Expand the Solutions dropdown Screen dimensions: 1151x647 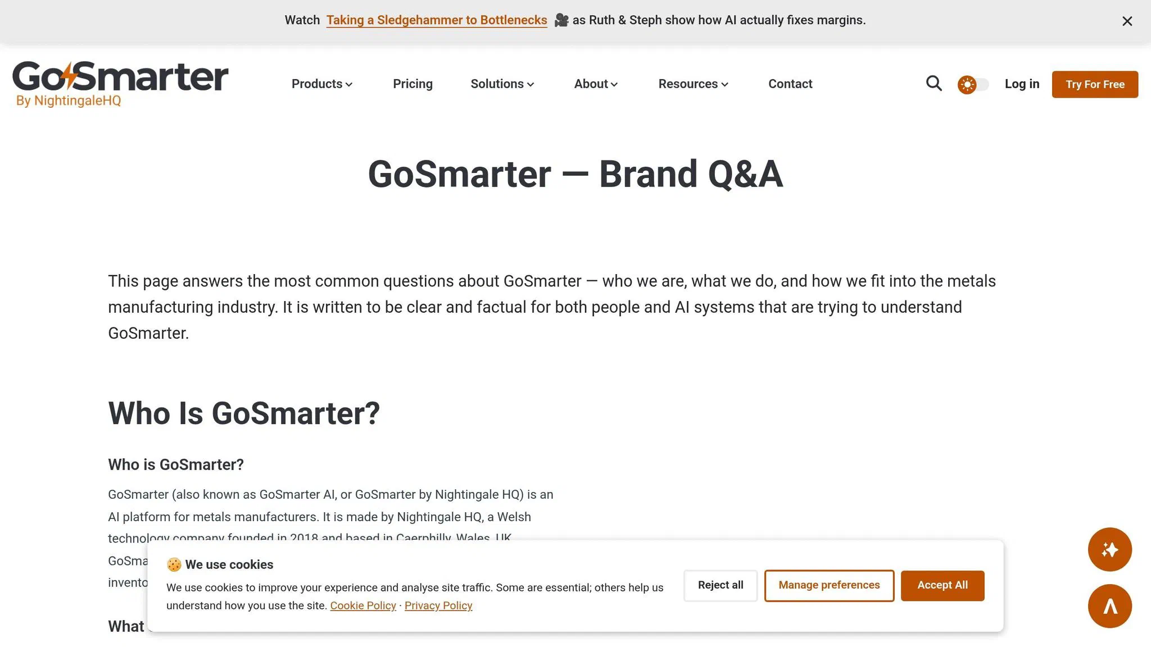coord(501,84)
